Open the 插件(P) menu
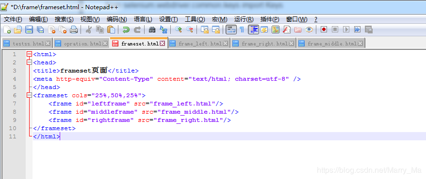426x179 pixels. pos(269,19)
